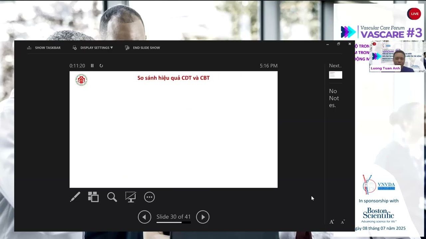
Task: Close the presenter view window
Action: pos(349,44)
